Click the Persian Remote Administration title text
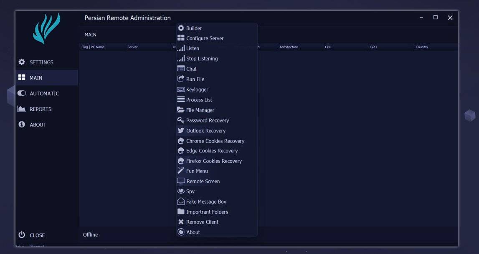479x254 pixels. pyautogui.click(x=128, y=18)
